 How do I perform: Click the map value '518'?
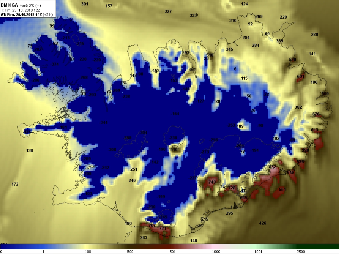click(210, 55)
